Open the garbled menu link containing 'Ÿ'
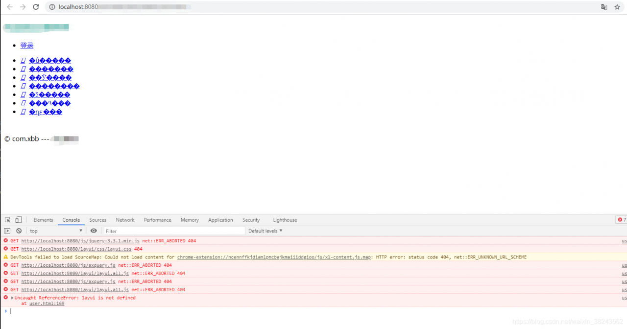Screen dimensions: 627x329 point(50,77)
